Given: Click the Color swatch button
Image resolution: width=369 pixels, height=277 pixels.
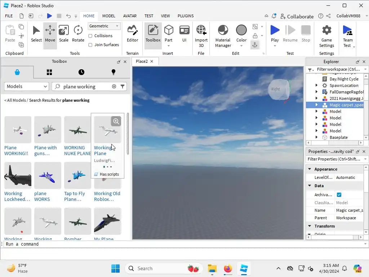Looking at the screenshot, I should (x=241, y=30).
